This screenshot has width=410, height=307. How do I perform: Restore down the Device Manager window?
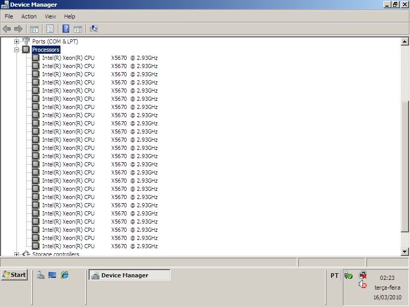[x=395, y=5]
